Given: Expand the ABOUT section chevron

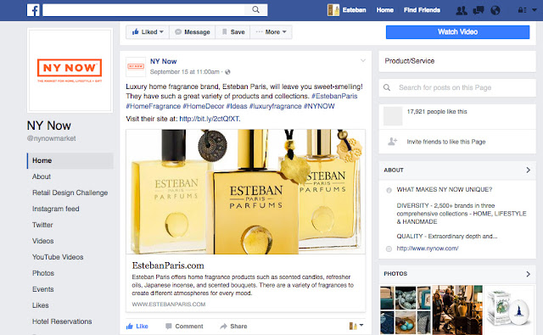Looking at the screenshot, I should tap(528, 170).
